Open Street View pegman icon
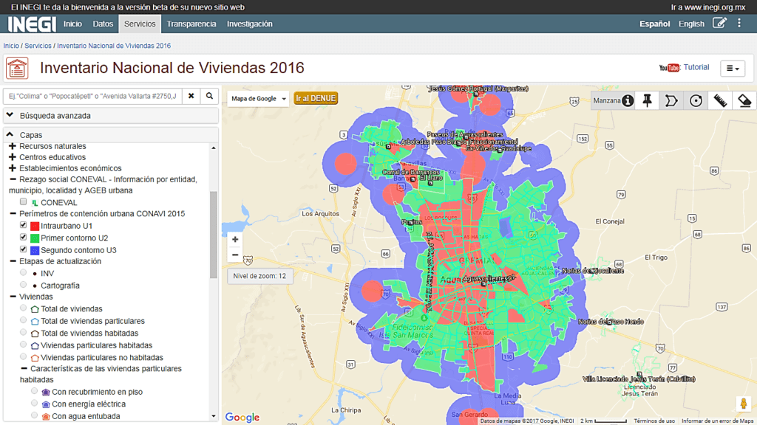 [741, 404]
